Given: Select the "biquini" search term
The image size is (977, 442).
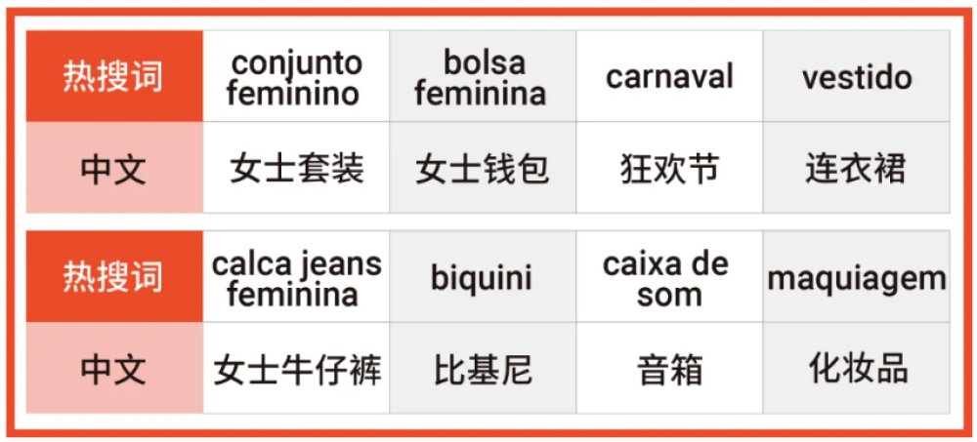Looking at the screenshot, I should pyautogui.click(x=483, y=276).
